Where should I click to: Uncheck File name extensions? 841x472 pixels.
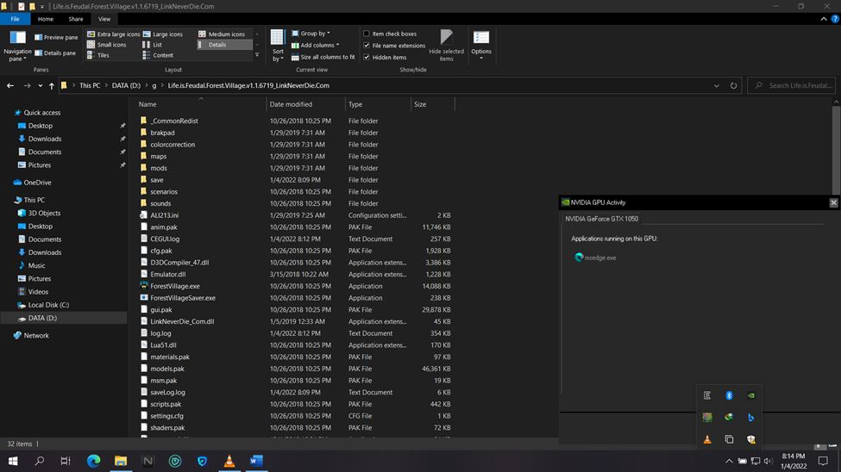[x=367, y=46]
